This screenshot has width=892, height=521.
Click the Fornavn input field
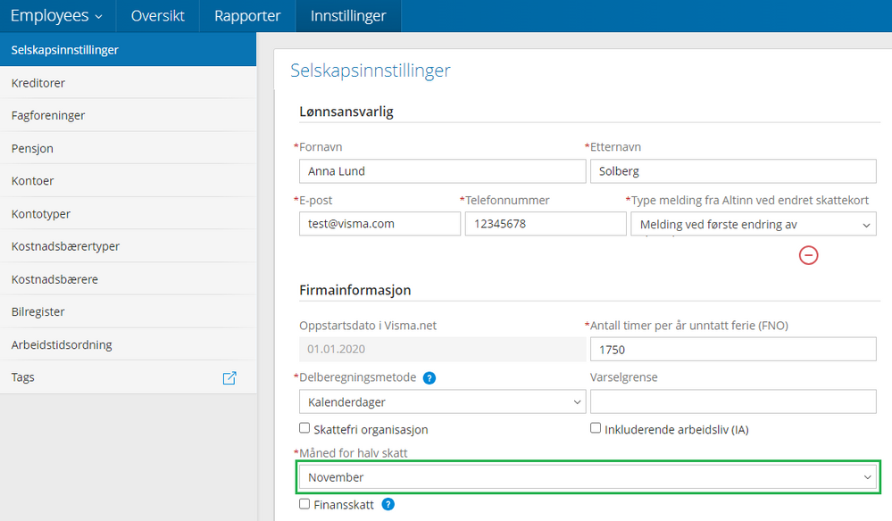click(x=442, y=171)
